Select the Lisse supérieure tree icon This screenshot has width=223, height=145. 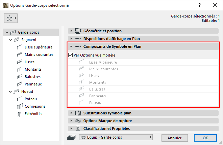pos(20,47)
